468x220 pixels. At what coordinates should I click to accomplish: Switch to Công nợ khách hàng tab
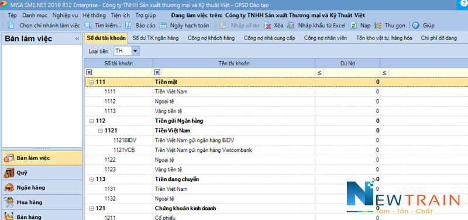pyautogui.click(x=211, y=38)
